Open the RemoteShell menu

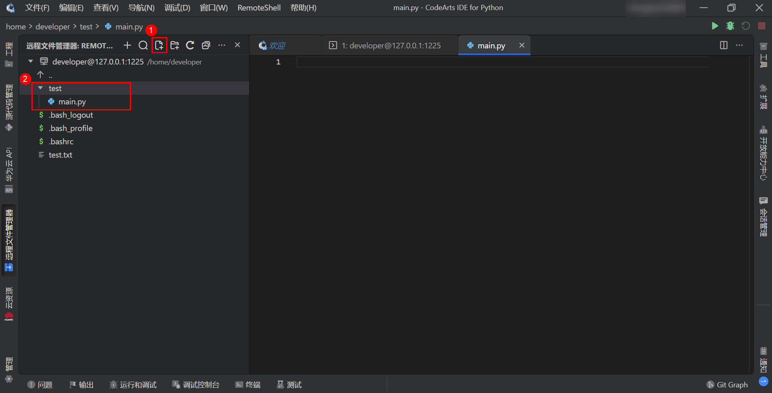259,8
